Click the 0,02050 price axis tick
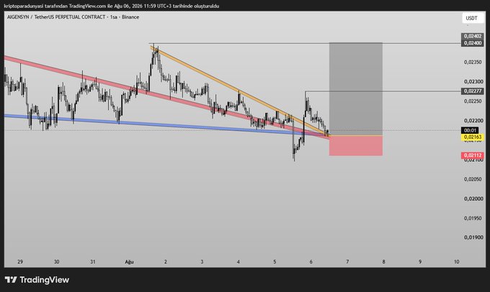Screen dimensions: 490x292 [473, 179]
